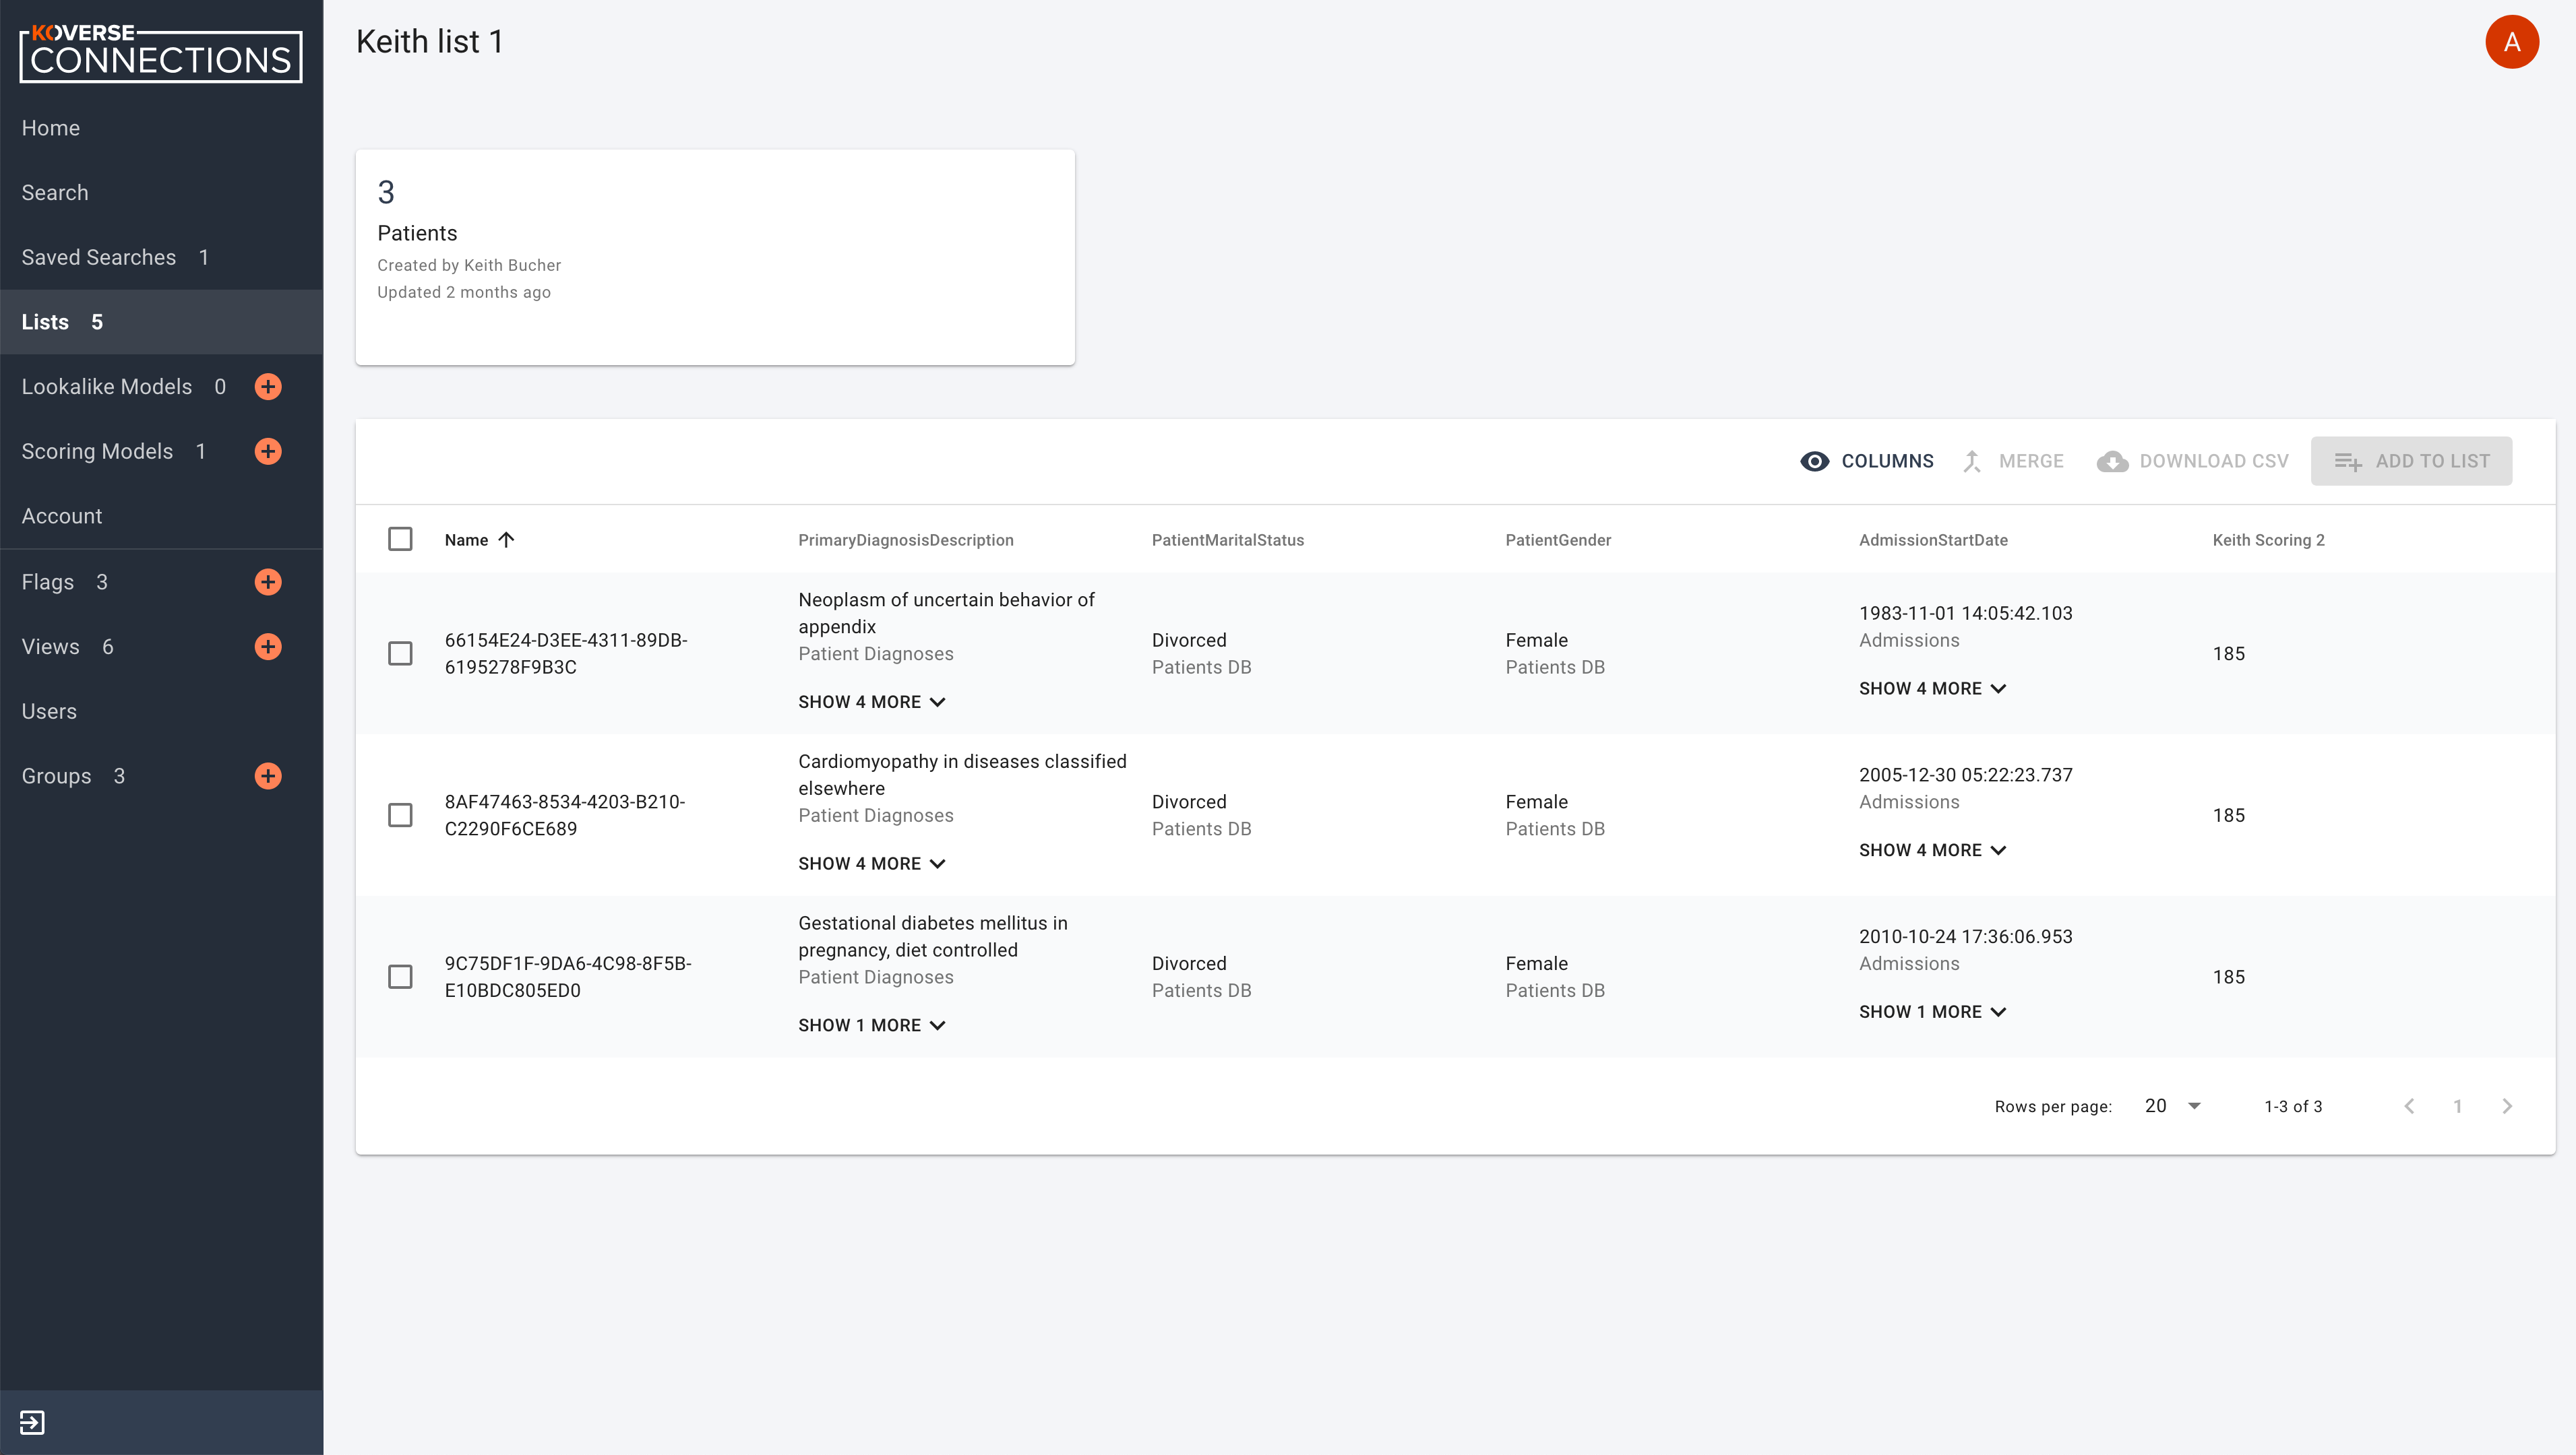Screen dimensions: 2576x1455
Task: Click Female gender in the 9C75DF1F row
Action: point(1537,965)
